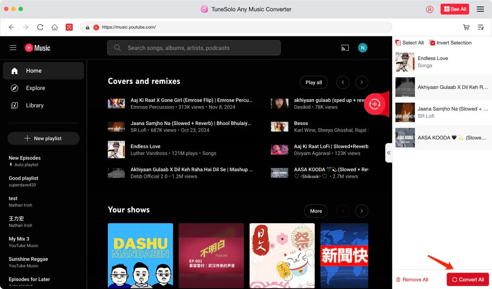The height and width of the screenshot is (289, 492).
Task: Open AASA KOODA track in main list
Action: tap(331, 170)
